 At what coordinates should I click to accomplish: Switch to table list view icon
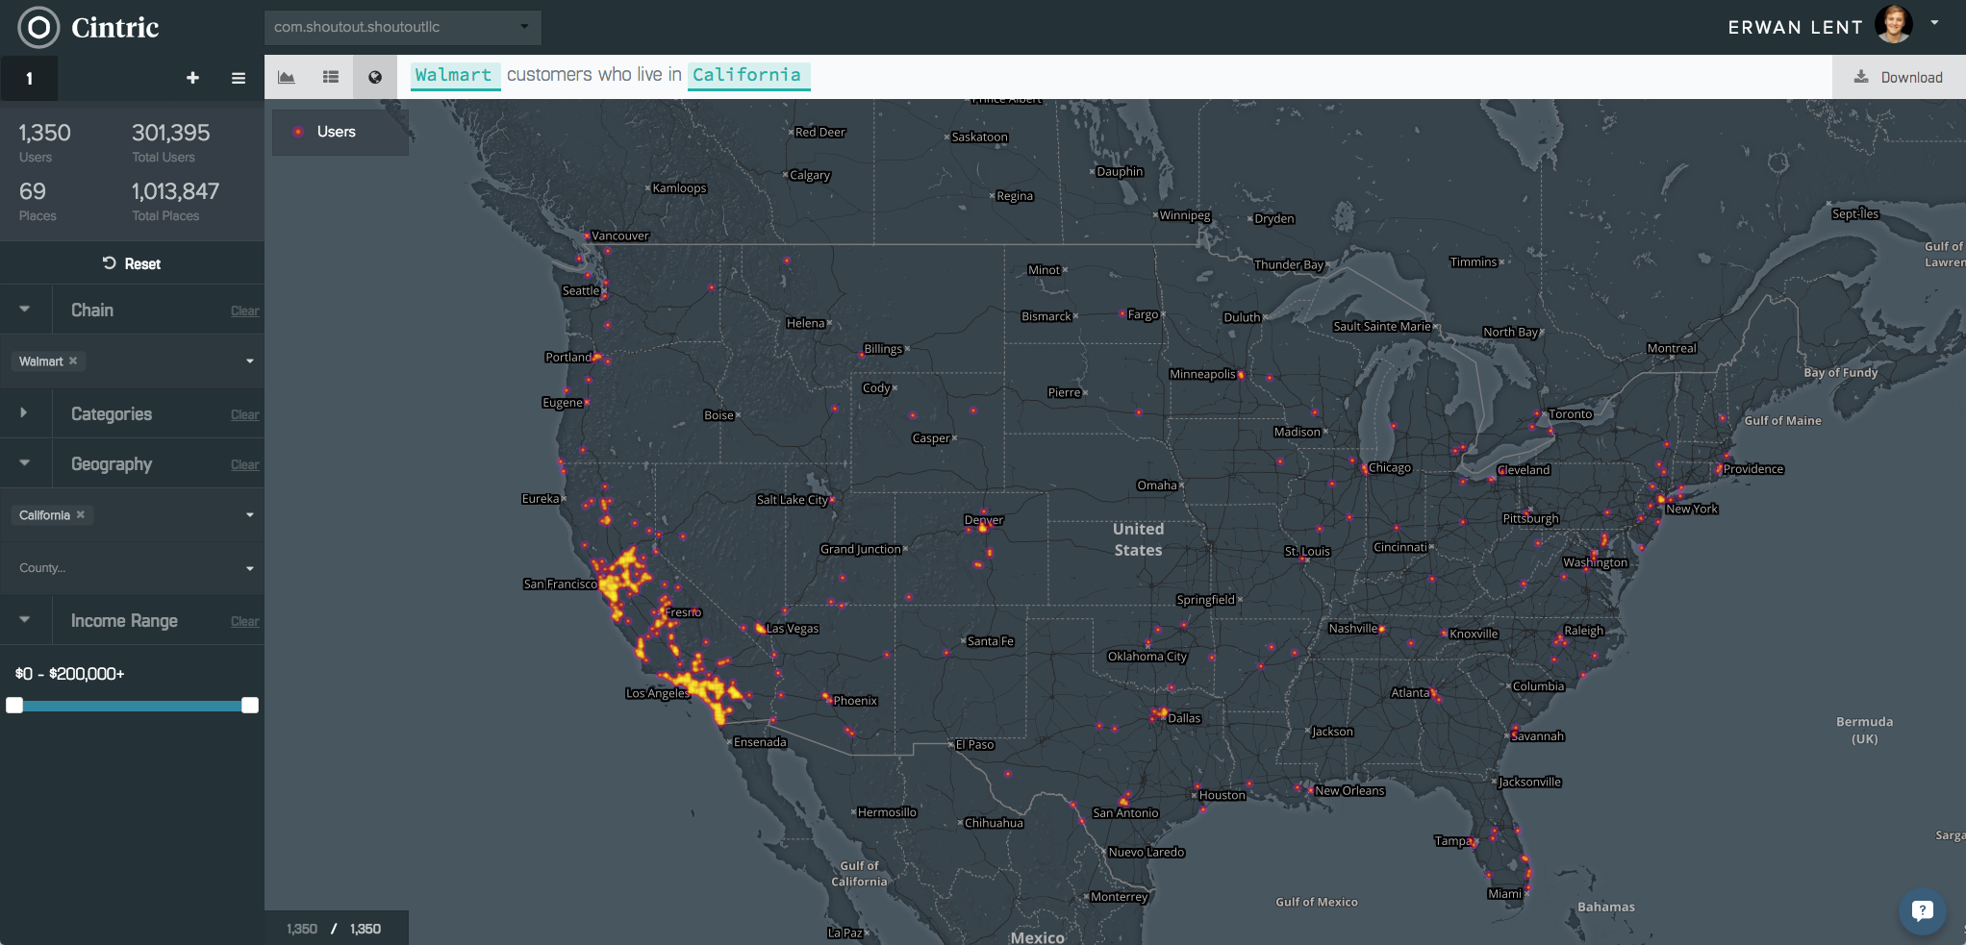click(x=331, y=77)
